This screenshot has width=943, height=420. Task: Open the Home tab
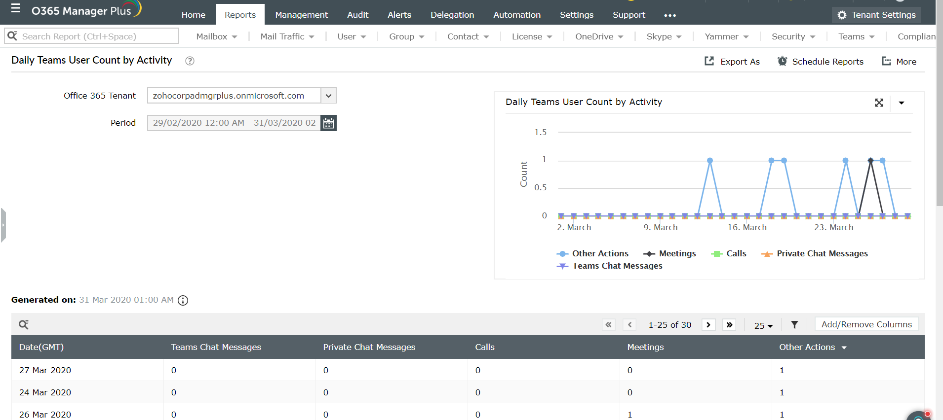194,15
